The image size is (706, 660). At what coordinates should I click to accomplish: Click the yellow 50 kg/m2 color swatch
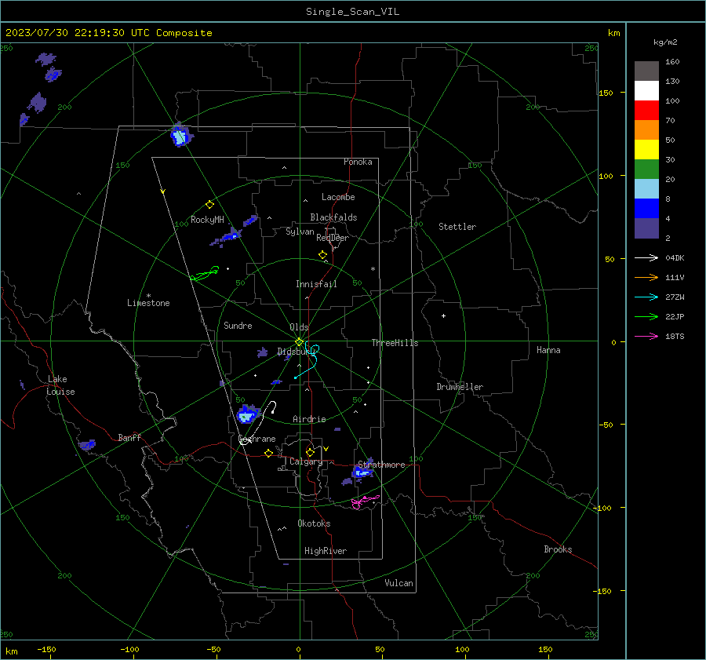(x=646, y=150)
